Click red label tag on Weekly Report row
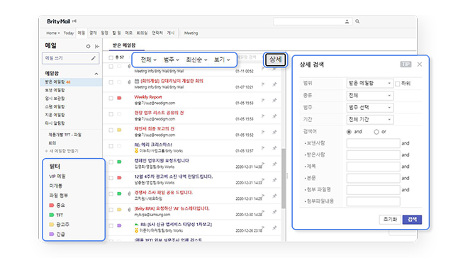The width and height of the screenshot is (458, 258). point(119,98)
